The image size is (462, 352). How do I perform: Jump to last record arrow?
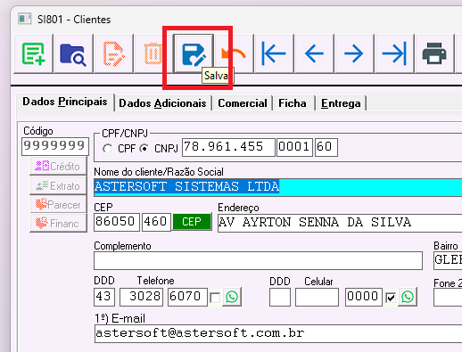tap(394, 53)
